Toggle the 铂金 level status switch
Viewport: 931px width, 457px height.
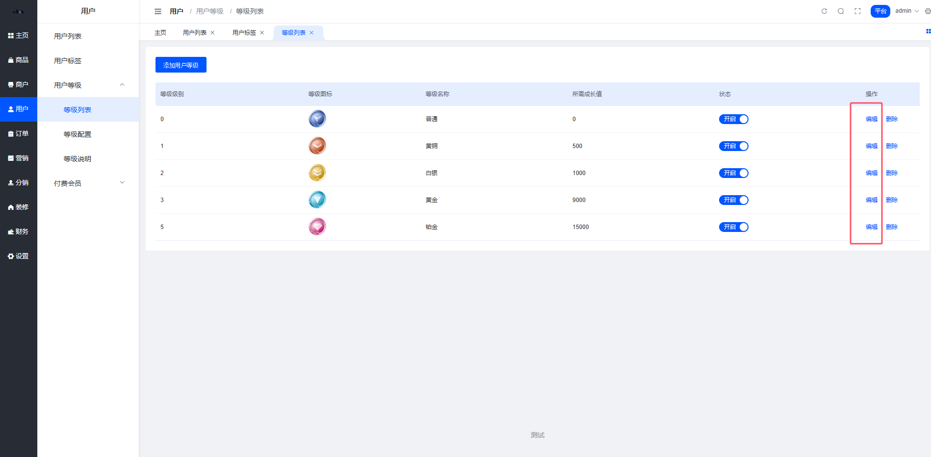pyautogui.click(x=733, y=227)
